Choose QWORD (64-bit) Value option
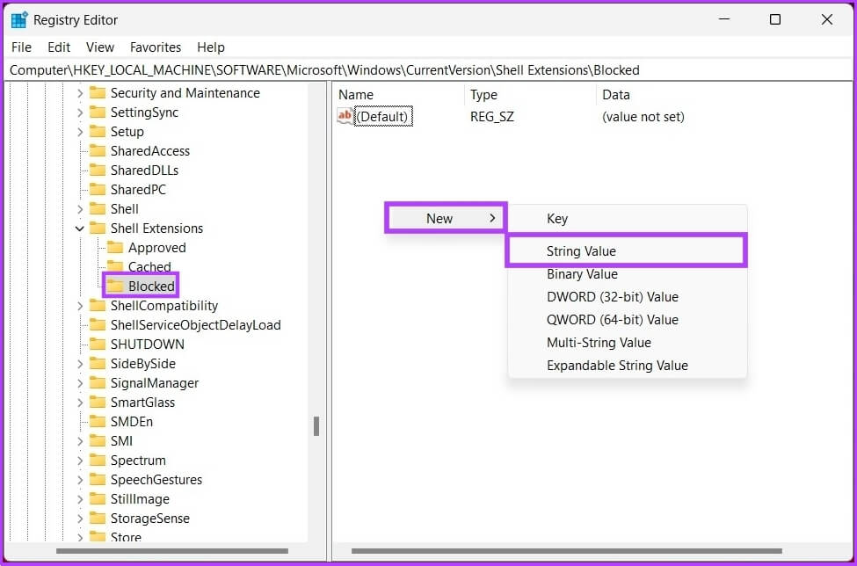 coord(627,320)
